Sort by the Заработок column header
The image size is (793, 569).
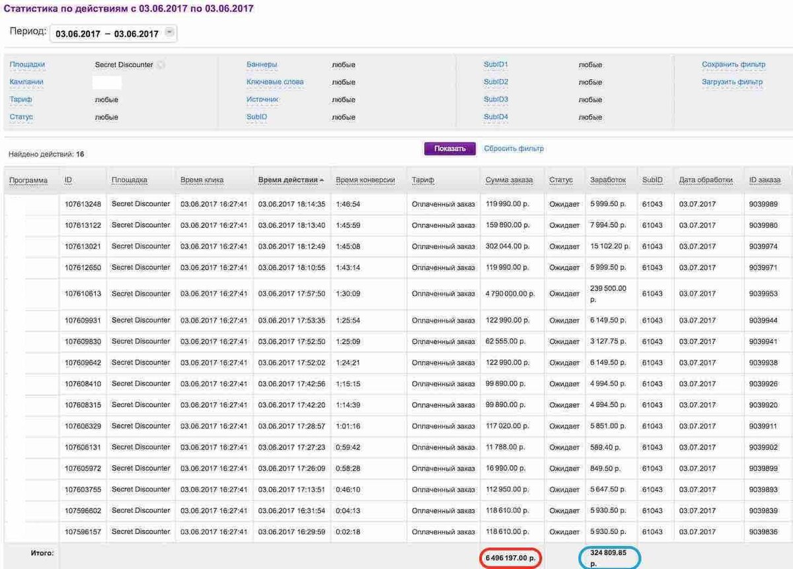(x=608, y=180)
